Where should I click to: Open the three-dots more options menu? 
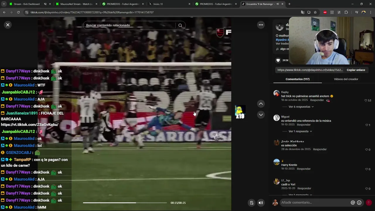261,25
